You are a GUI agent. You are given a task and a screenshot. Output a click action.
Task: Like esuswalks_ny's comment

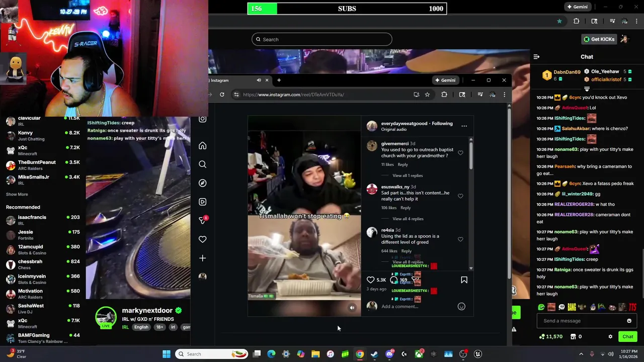460,196
